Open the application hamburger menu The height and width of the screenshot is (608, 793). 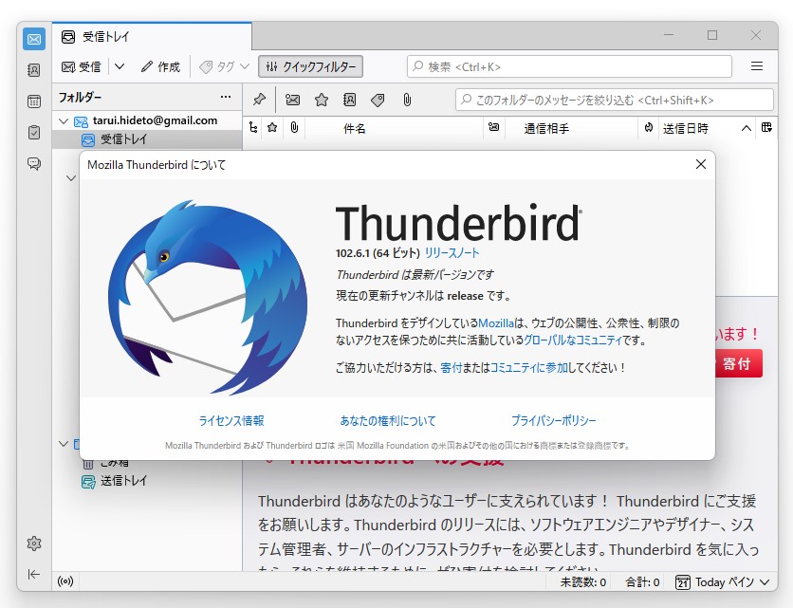756,66
